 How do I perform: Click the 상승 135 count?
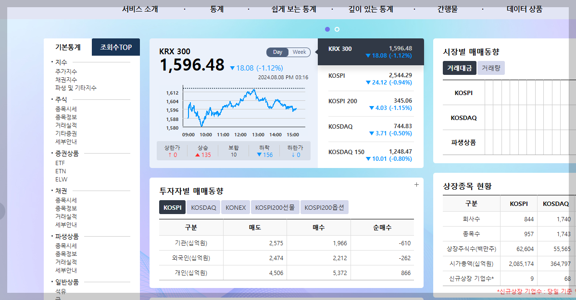click(203, 155)
